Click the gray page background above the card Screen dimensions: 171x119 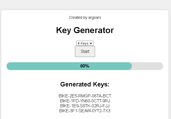85,5
